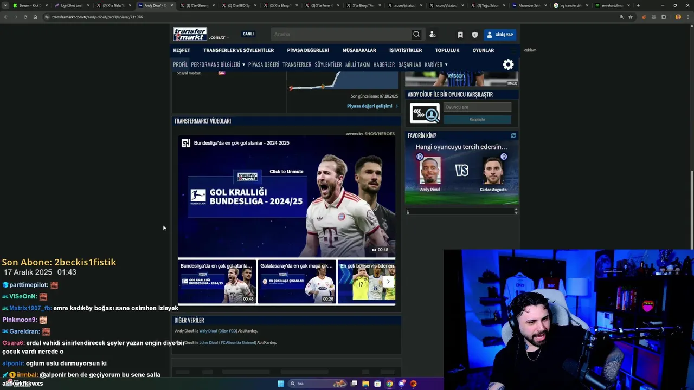Open Task View in taskbar
The width and height of the screenshot is (694, 390).
[x=354, y=383]
